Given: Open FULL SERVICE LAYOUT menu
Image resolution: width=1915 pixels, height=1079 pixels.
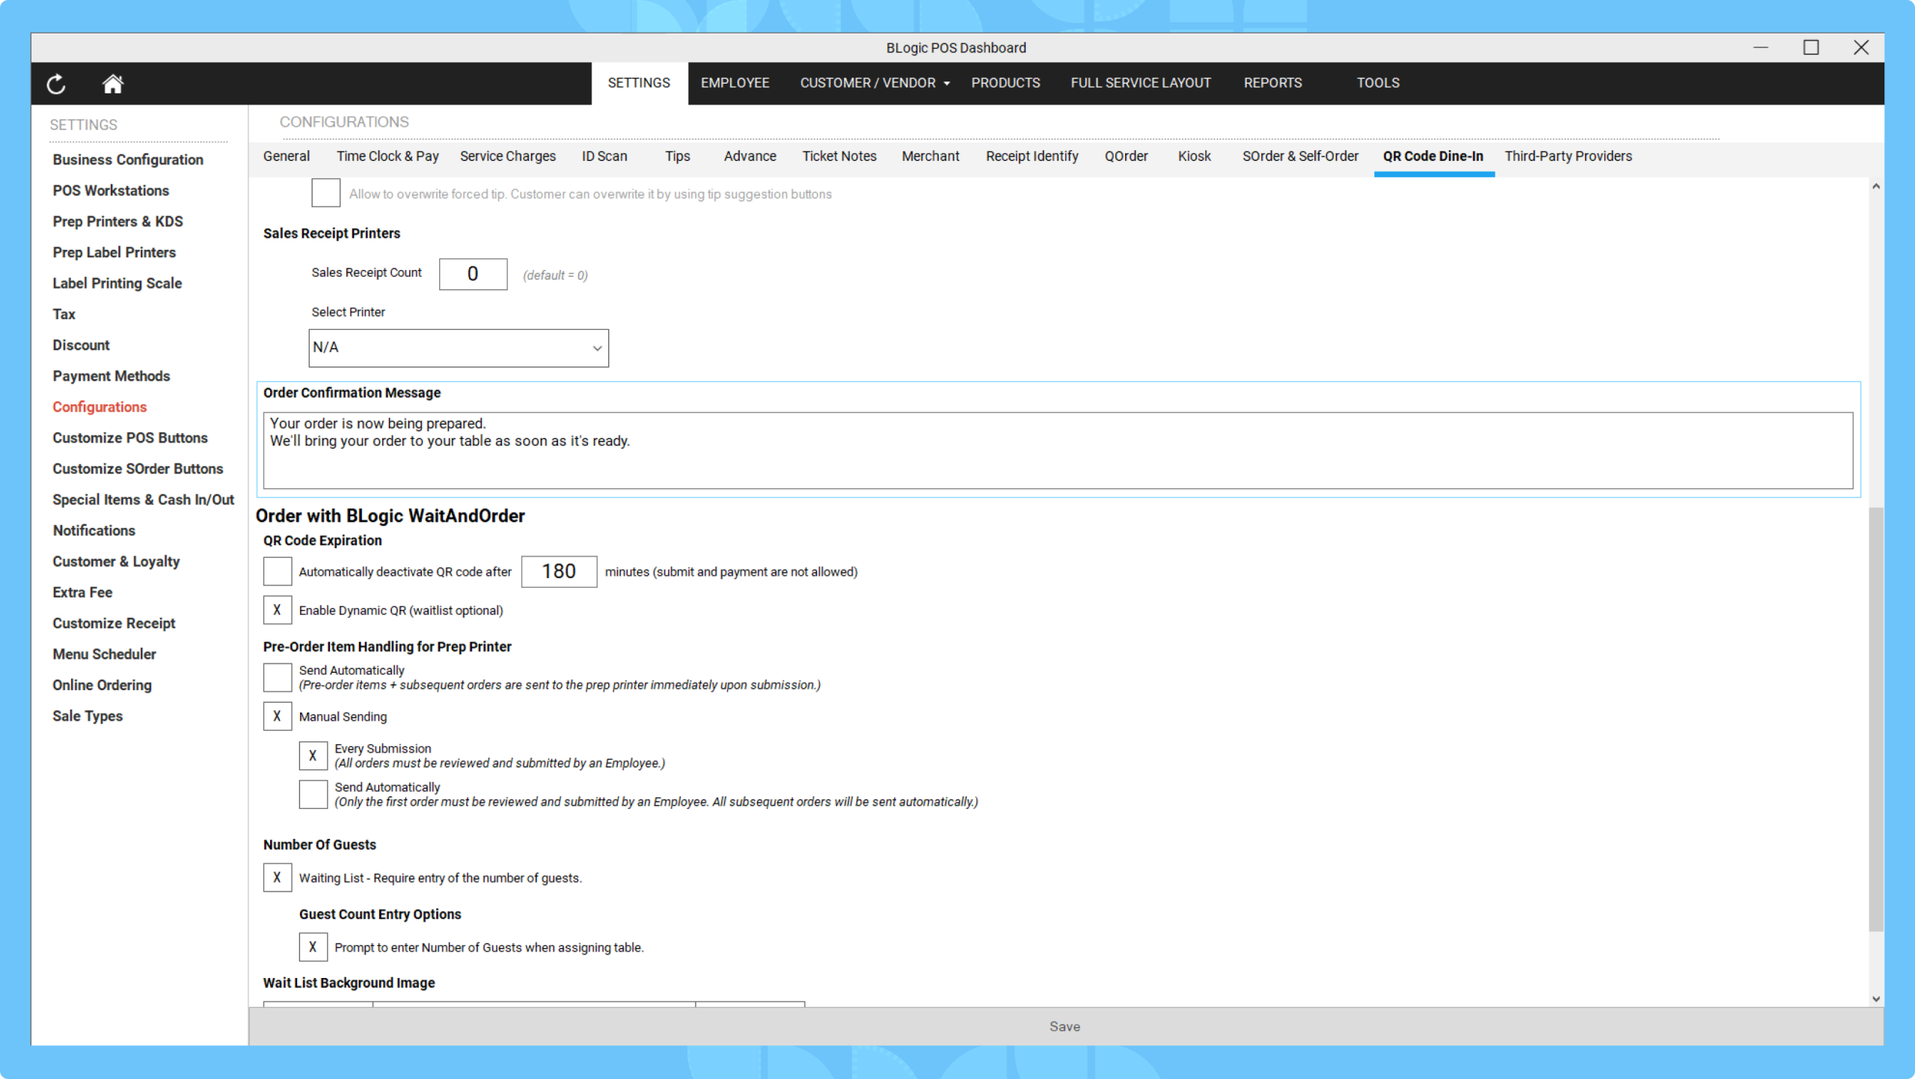Looking at the screenshot, I should [x=1140, y=83].
